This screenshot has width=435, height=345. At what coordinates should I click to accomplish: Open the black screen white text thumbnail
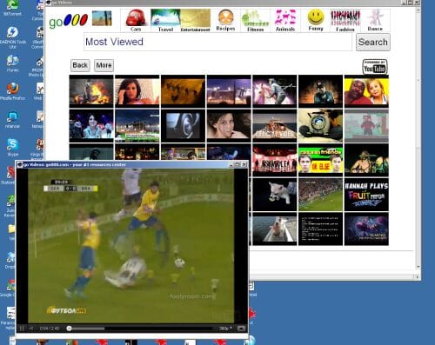point(320,229)
